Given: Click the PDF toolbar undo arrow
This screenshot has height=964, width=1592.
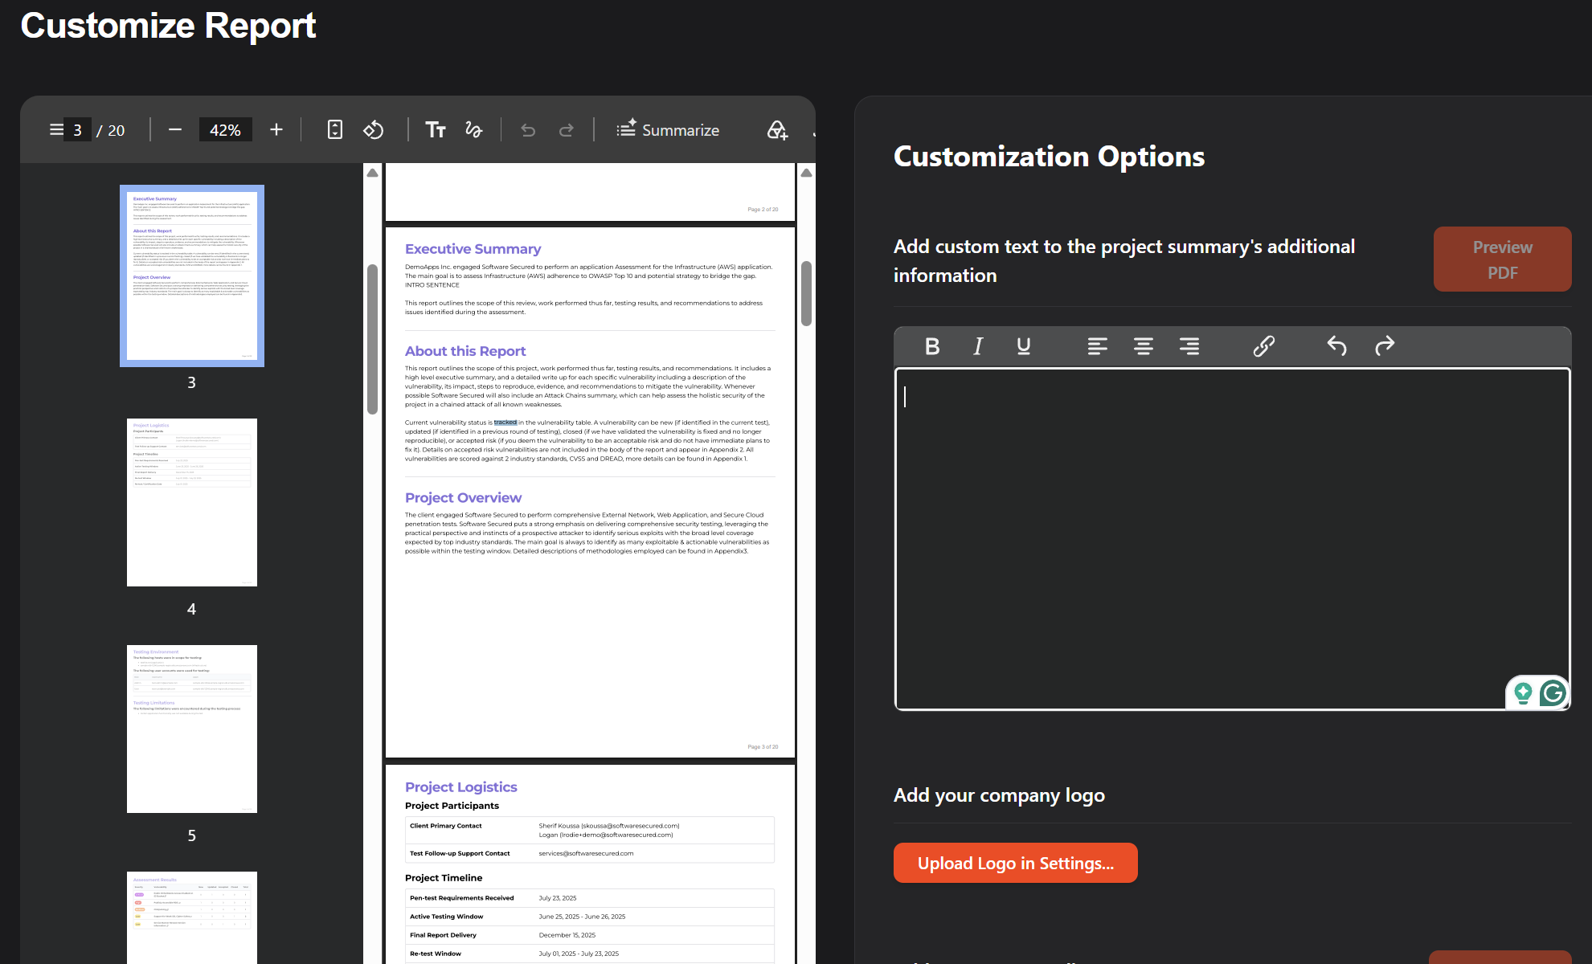Looking at the screenshot, I should point(528,130).
